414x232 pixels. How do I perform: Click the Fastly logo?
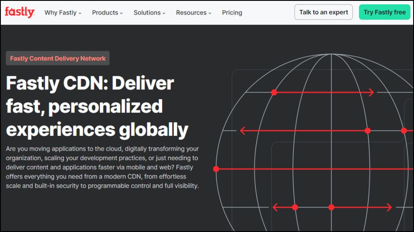pos(20,12)
